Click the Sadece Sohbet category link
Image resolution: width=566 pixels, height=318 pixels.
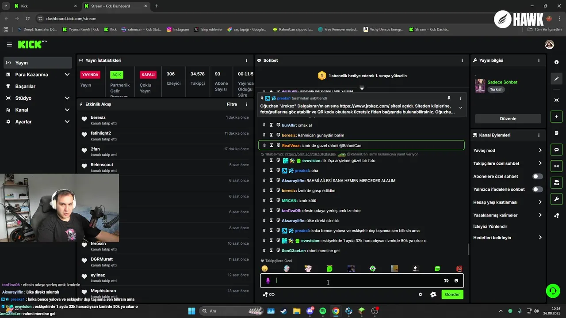(x=502, y=82)
